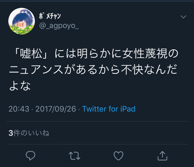Image resolution: width=194 pixels, height=167 pixels.
Task: Like the tweet with the heart icon
Action: click(118, 156)
